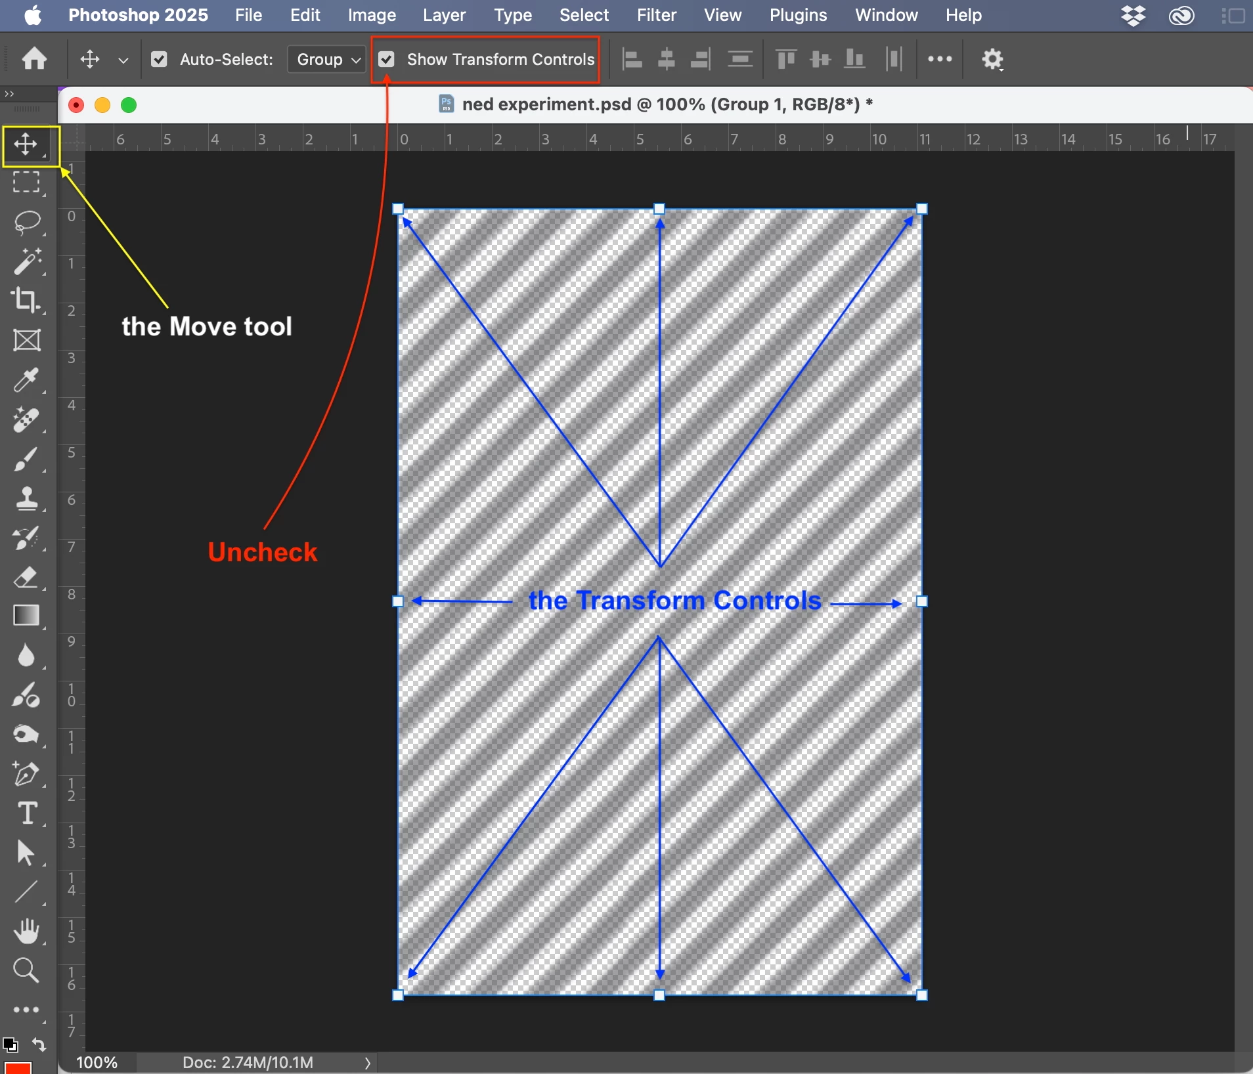Viewport: 1253px width, 1074px height.
Task: Uncheck Show Transform Controls checkbox
Action: pyautogui.click(x=387, y=60)
